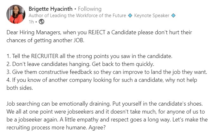
Task: Click the blue diamond after "Keynote Speaker"
Action: 173,15
